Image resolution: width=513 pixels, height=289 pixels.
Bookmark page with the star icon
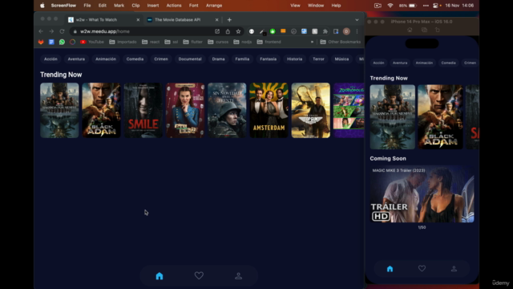pos(238,31)
